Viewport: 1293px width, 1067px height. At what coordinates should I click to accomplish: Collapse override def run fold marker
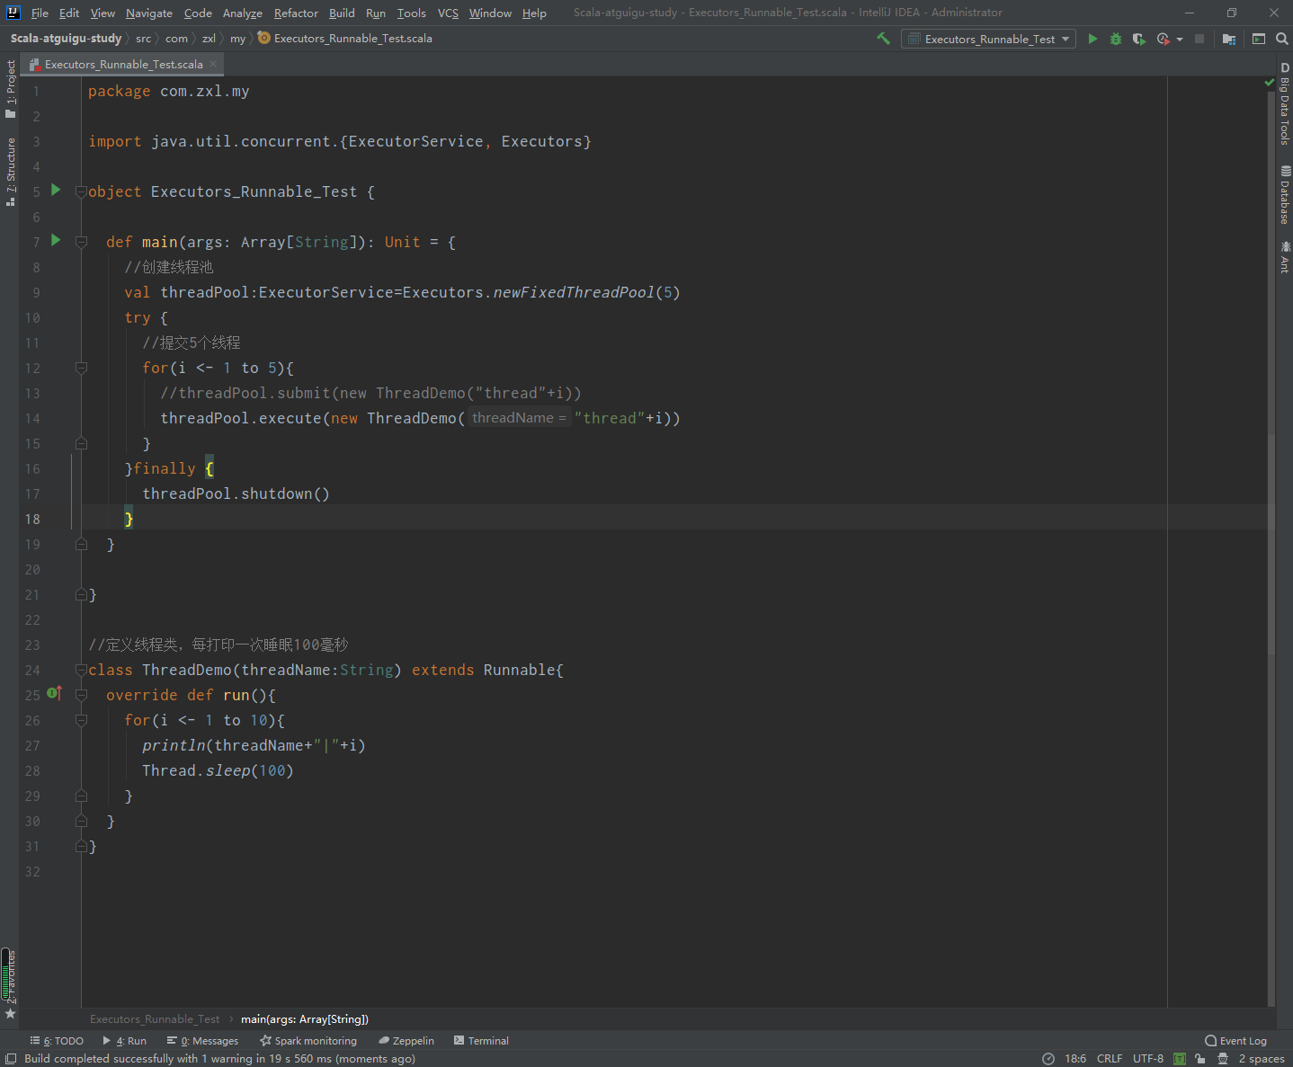(81, 695)
